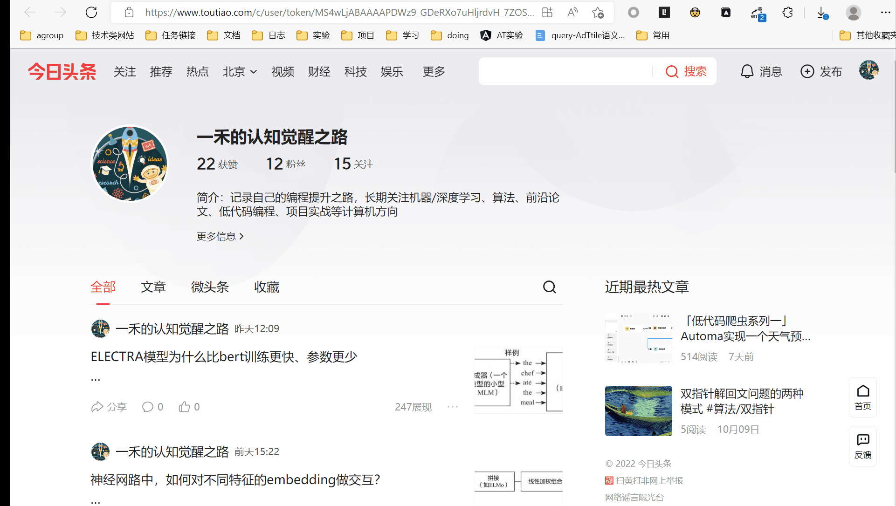Screen dimensions: 896x506
Task: Open the doing bookmark folder
Action: click(450, 35)
